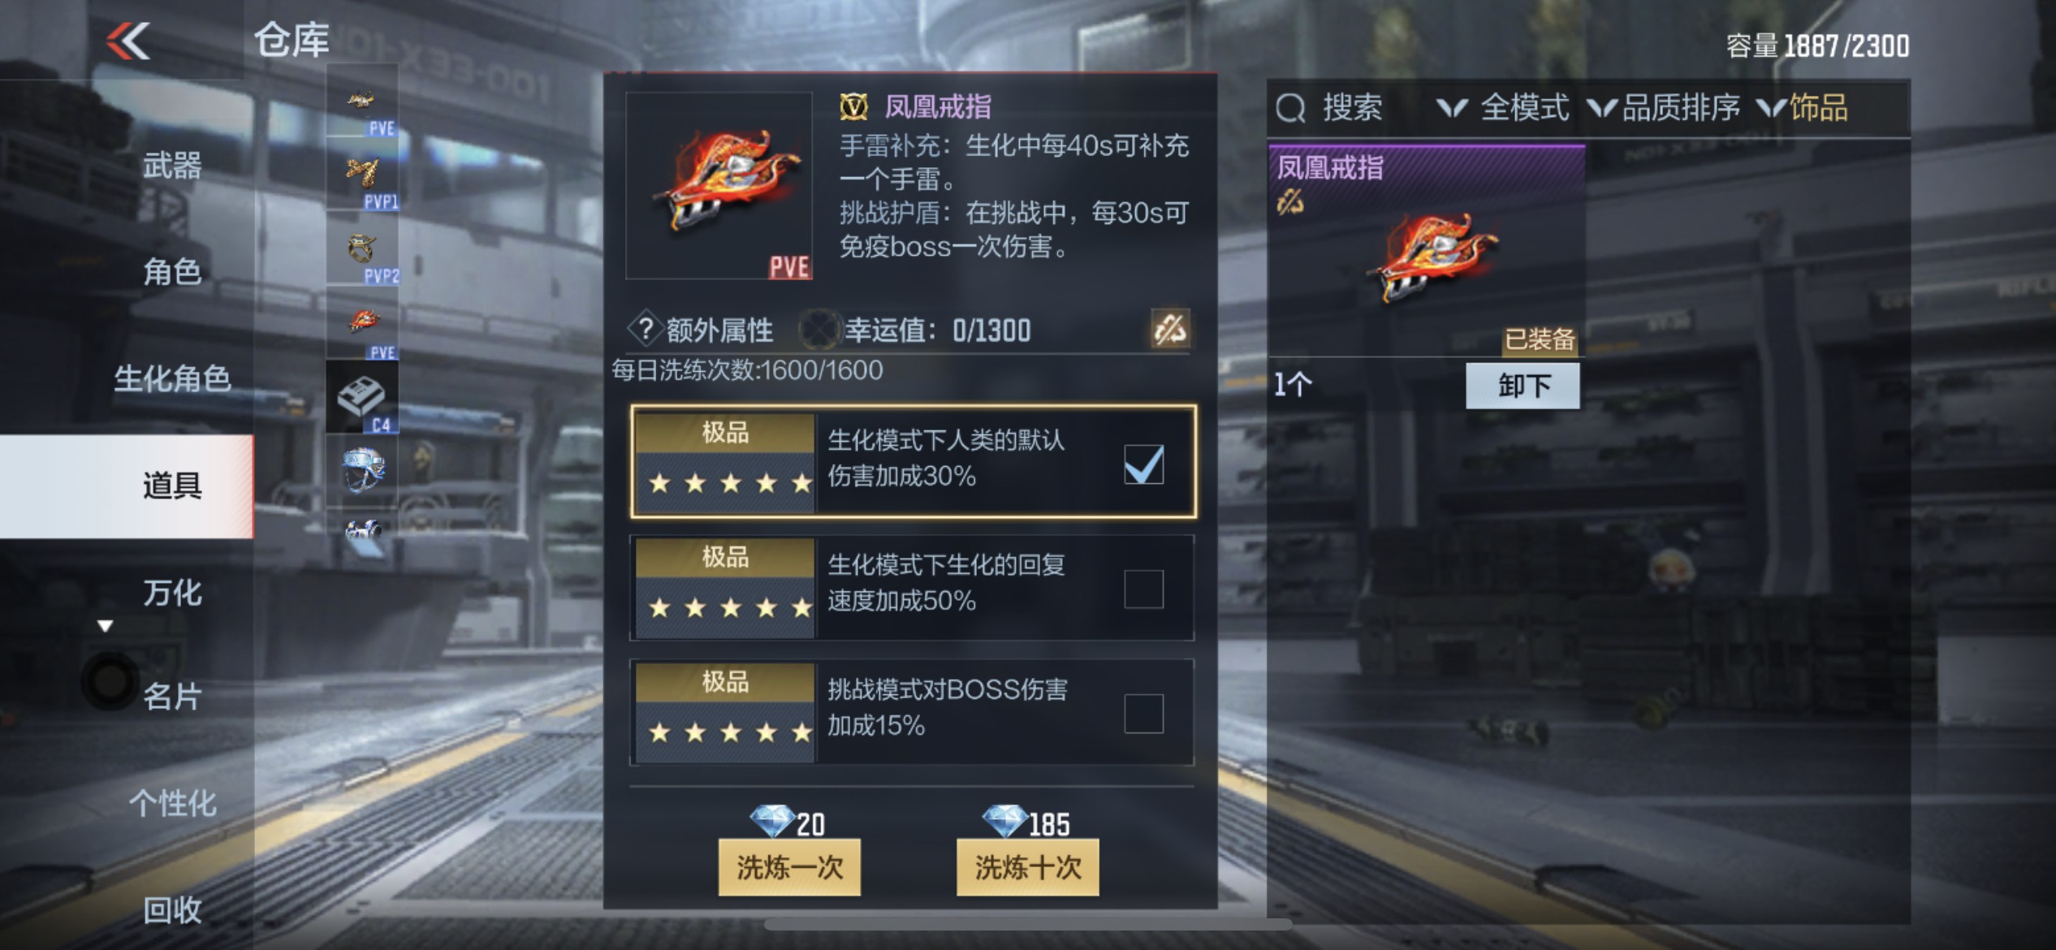2056x950 pixels.
Task: Select the helmet item slot icon
Action: [362, 470]
